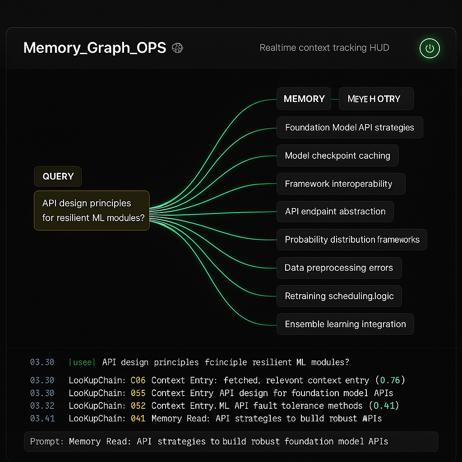Screen dimensions: 462x462
Task: Click the 052 context entry code
Action: click(x=138, y=406)
